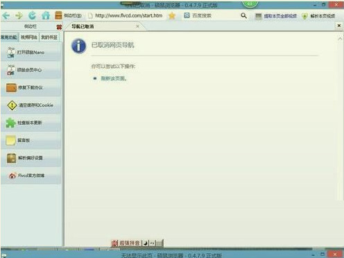Image resolution: width=344 pixels, height=258 pixels.
Task: Click the green puzzle 检查版本更新 item
Action: tap(31, 123)
